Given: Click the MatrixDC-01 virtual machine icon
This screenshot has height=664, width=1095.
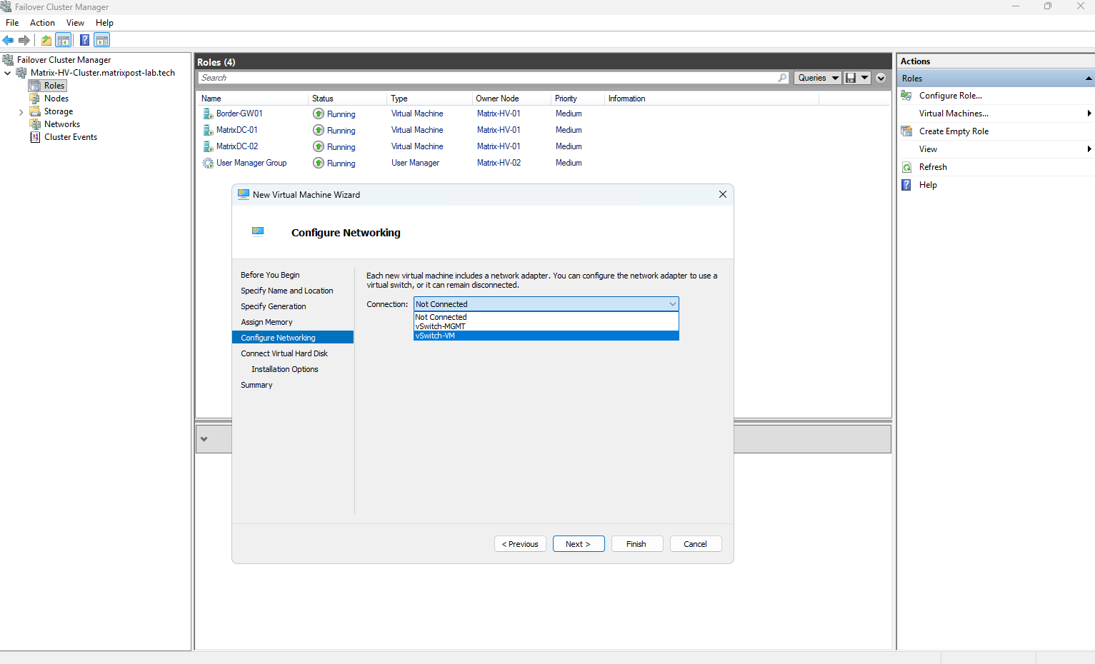Looking at the screenshot, I should point(208,130).
